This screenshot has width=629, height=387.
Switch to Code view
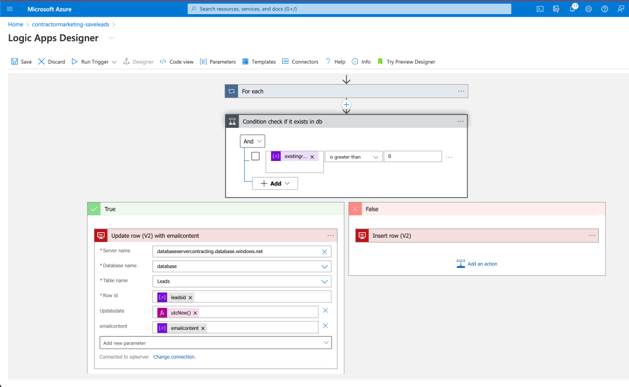(176, 61)
